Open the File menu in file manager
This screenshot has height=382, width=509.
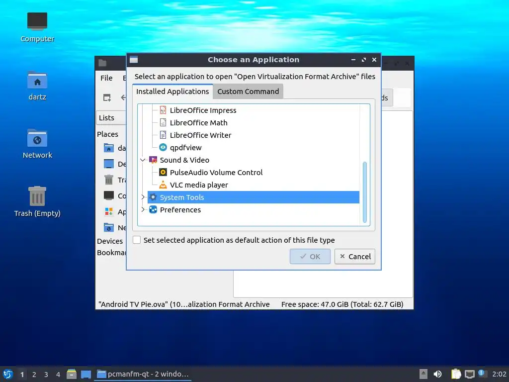coord(106,78)
